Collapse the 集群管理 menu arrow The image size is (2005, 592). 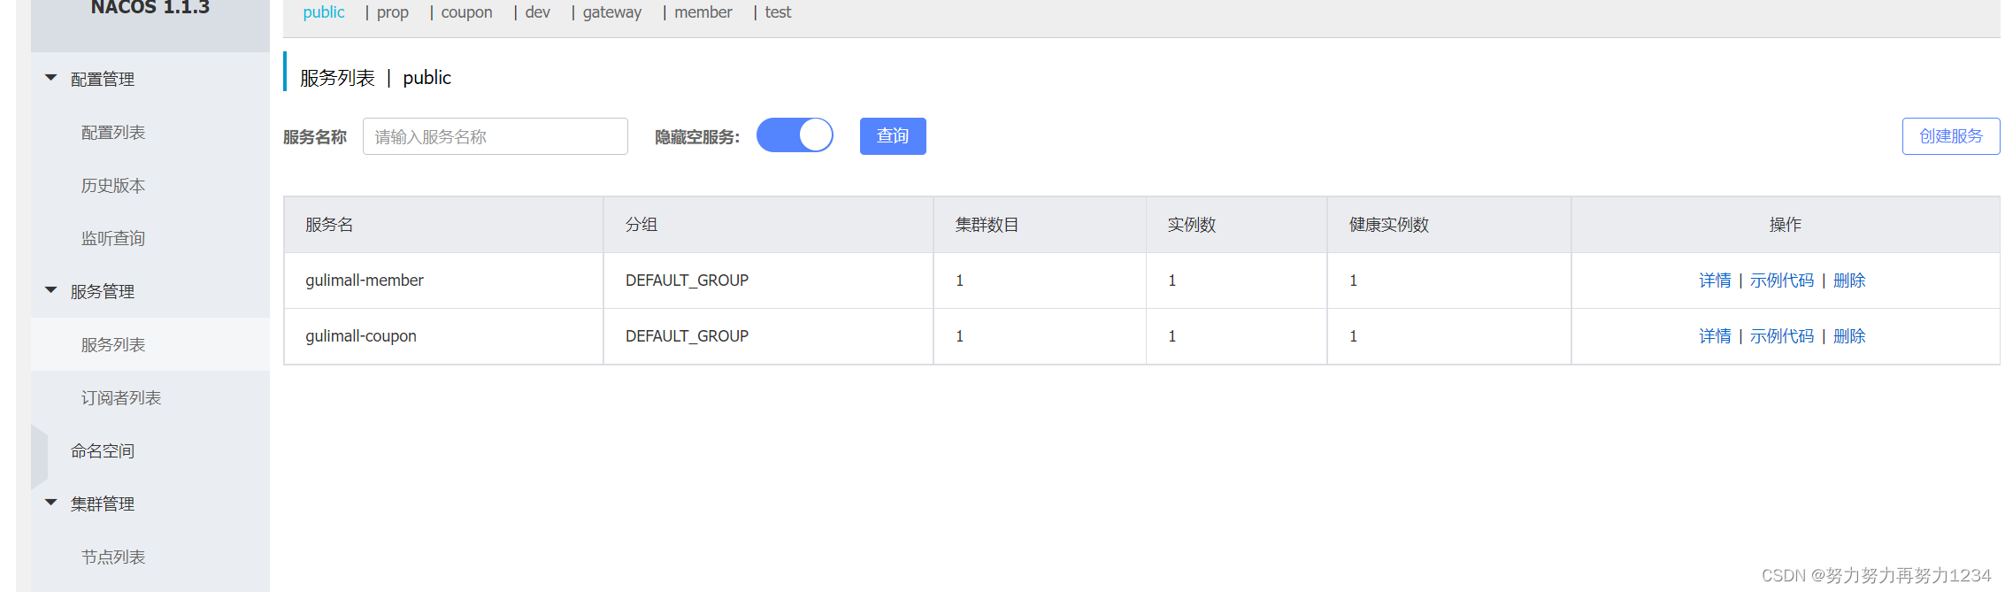[x=51, y=503]
